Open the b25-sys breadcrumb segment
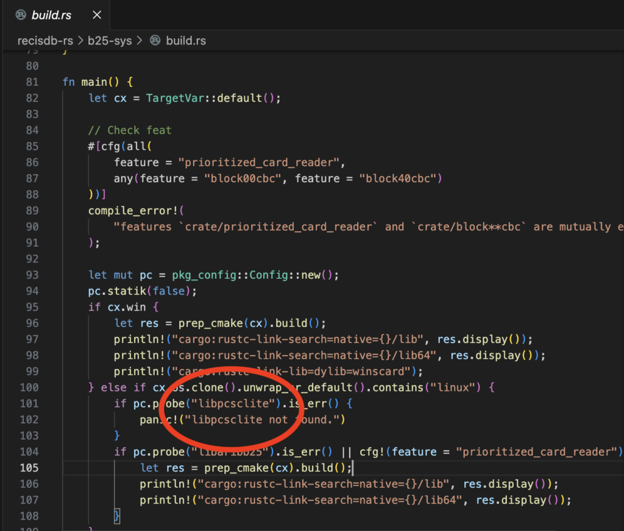 [x=108, y=40]
